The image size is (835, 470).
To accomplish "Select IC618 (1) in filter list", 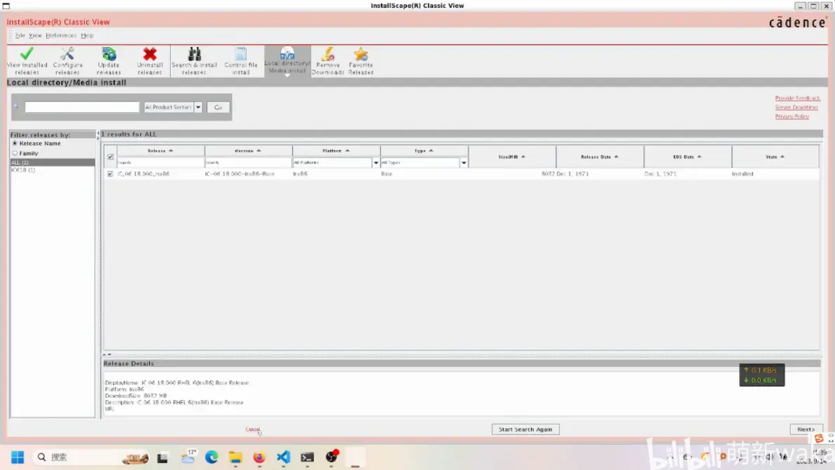I will (52, 170).
